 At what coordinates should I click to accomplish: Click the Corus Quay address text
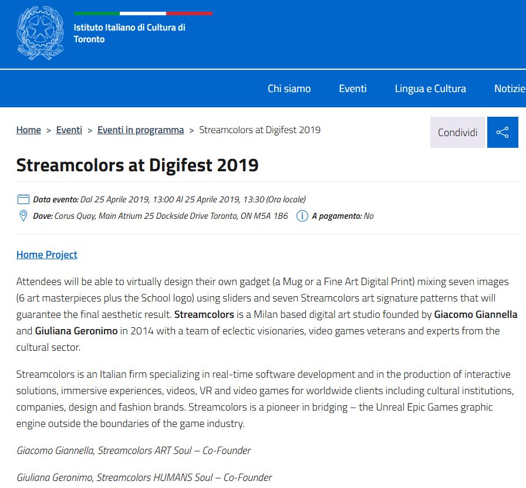pyautogui.click(x=171, y=216)
